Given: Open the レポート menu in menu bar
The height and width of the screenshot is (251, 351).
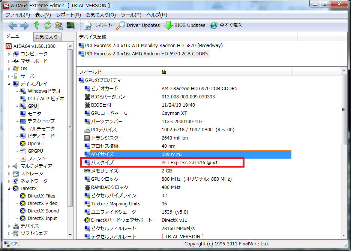Looking at the screenshot, I should [x=69, y=15].
